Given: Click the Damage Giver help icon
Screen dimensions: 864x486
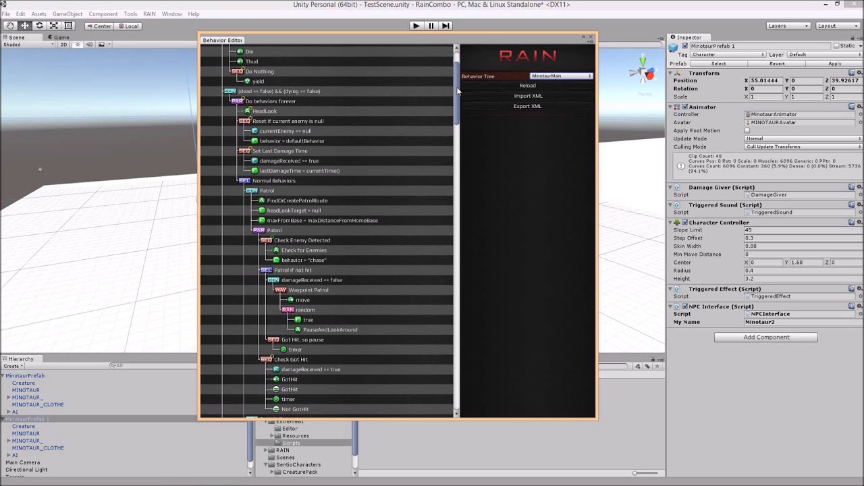Looking at the screenshot, I should click(851, 187).
